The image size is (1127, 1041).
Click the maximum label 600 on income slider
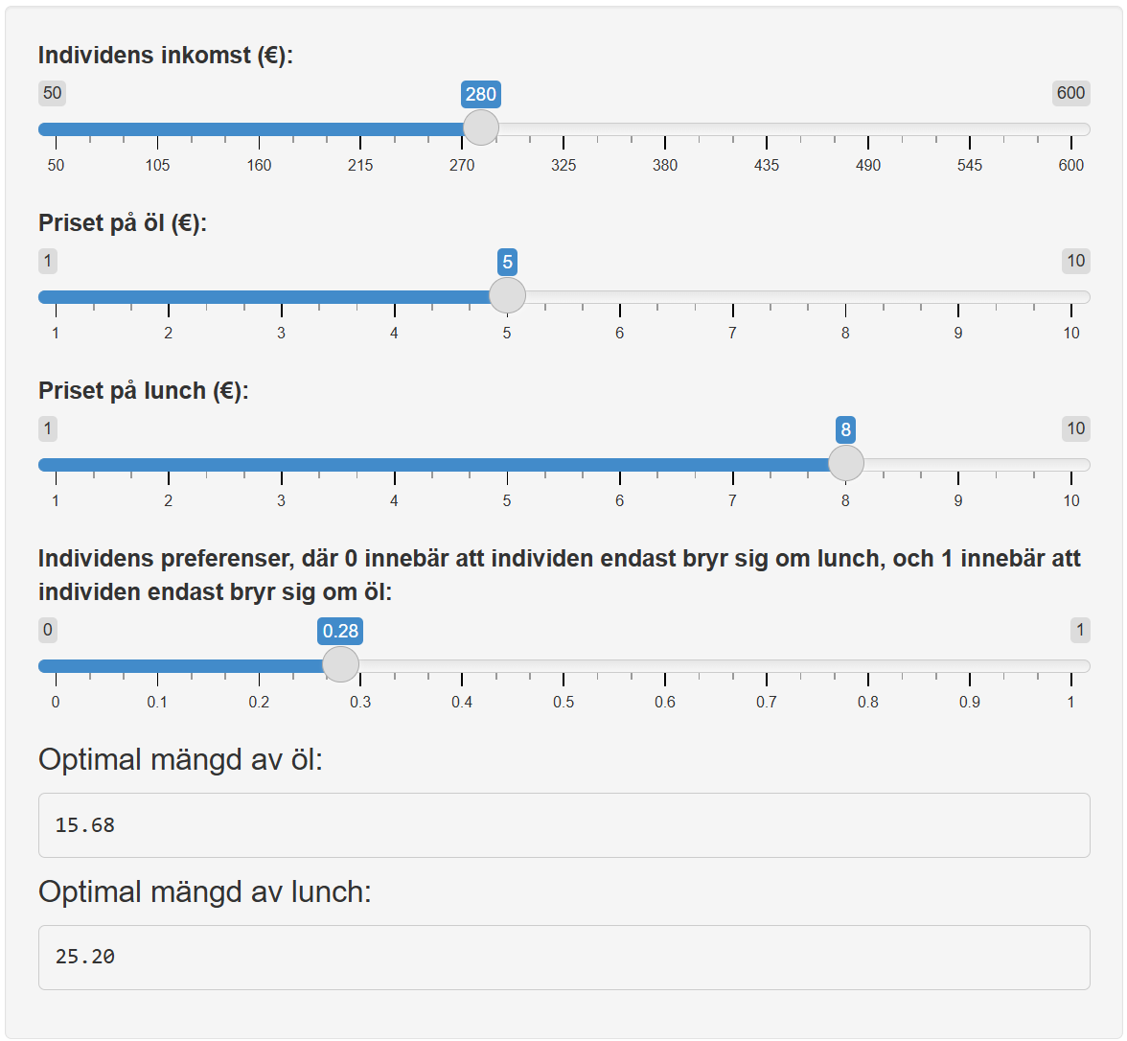click(x=1071, y=93)
